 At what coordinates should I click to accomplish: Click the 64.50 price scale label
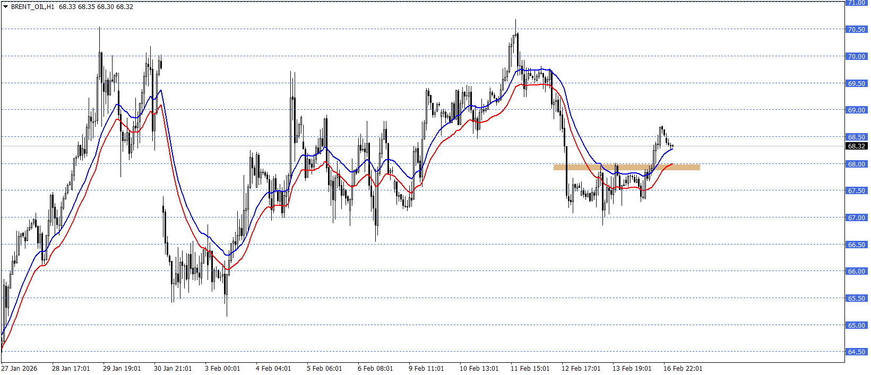(x=856, y=352)
